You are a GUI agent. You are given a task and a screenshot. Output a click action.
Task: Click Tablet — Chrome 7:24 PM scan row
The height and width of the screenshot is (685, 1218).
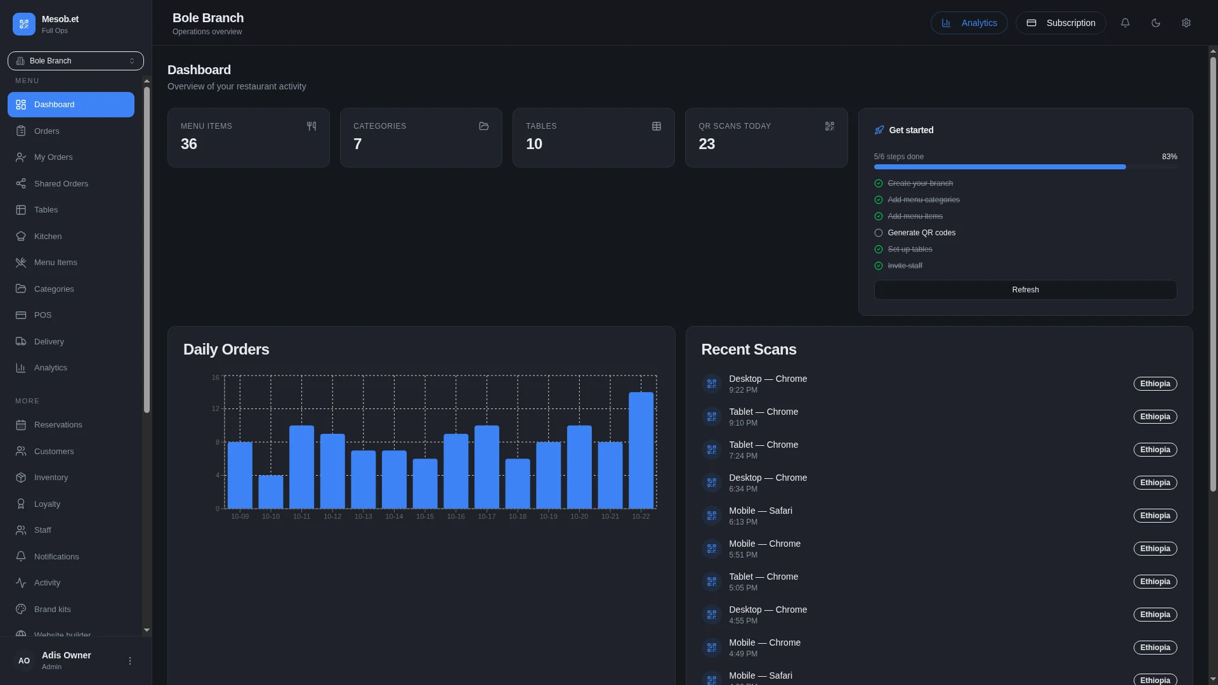coord(939,450)
